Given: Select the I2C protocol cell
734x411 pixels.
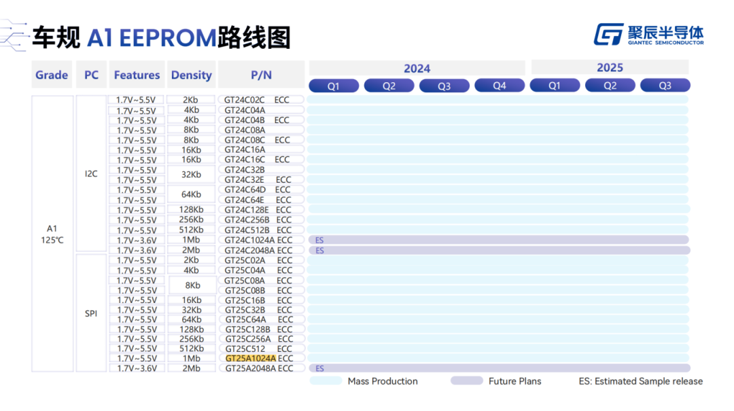Looking at the screenshot, I should (x=91, y=174).
